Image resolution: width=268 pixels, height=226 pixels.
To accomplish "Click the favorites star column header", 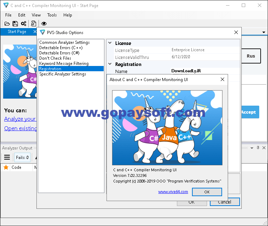I will 6,167.
